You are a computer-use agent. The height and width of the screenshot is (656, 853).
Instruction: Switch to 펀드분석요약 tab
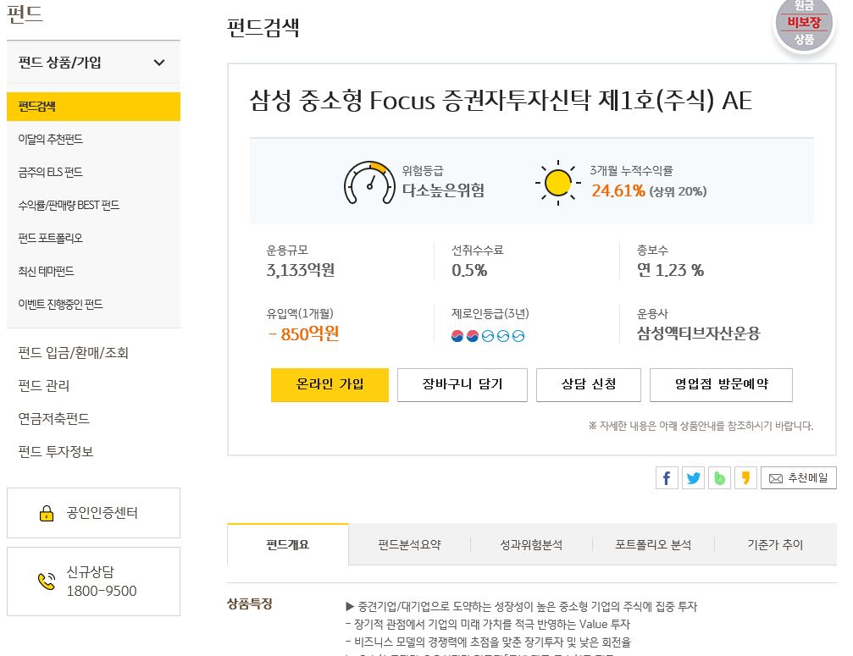[x=410, y=544]
